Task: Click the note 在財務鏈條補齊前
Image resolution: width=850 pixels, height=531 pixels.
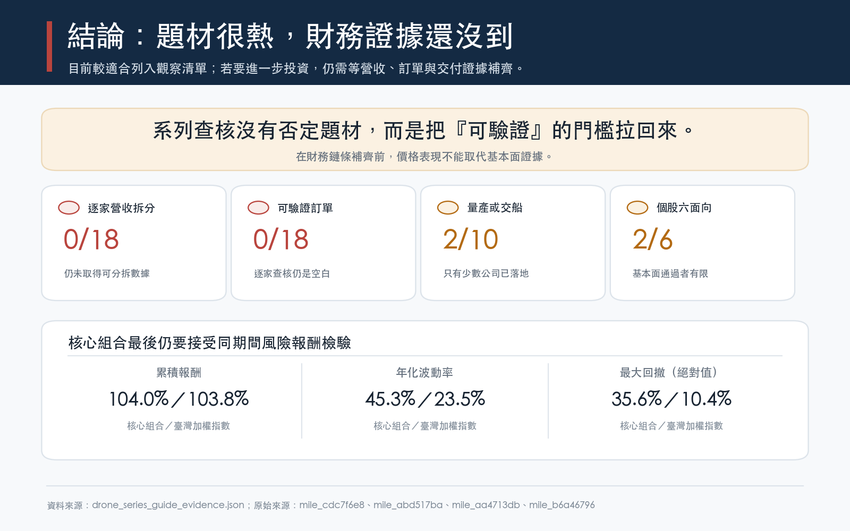Action: (424, 157)
